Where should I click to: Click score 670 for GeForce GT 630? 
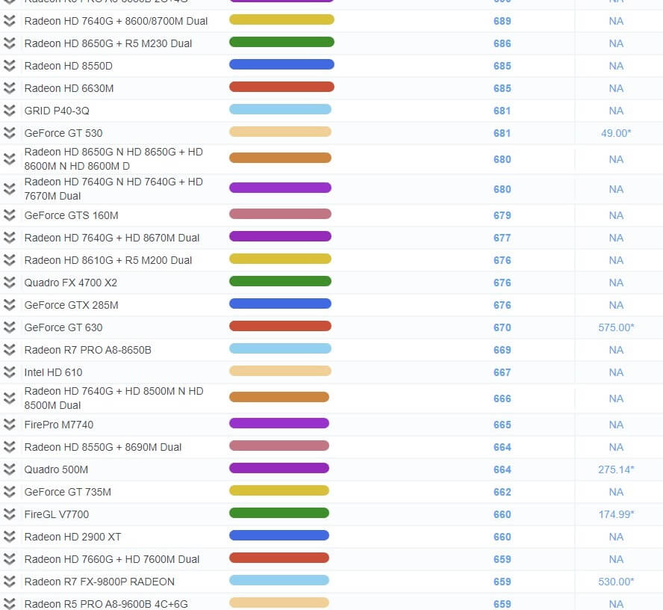point(502,327)
